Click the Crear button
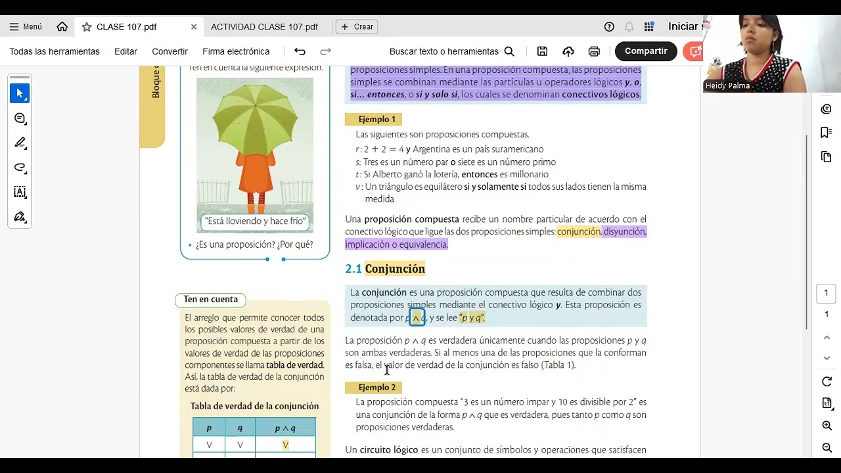The width and height of the screenshot is (841, 473). (357, 27)
